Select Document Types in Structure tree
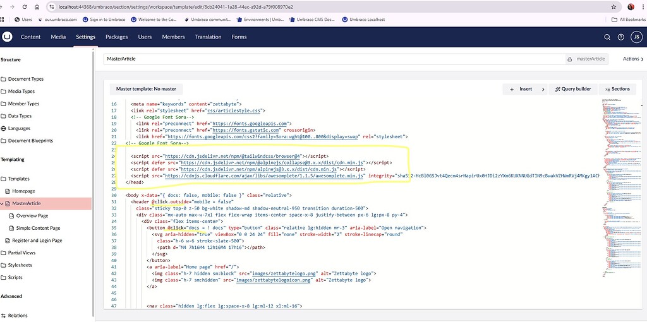Image resolution: width=647 pixels, height=322 pixels. (x=25, y=79)
